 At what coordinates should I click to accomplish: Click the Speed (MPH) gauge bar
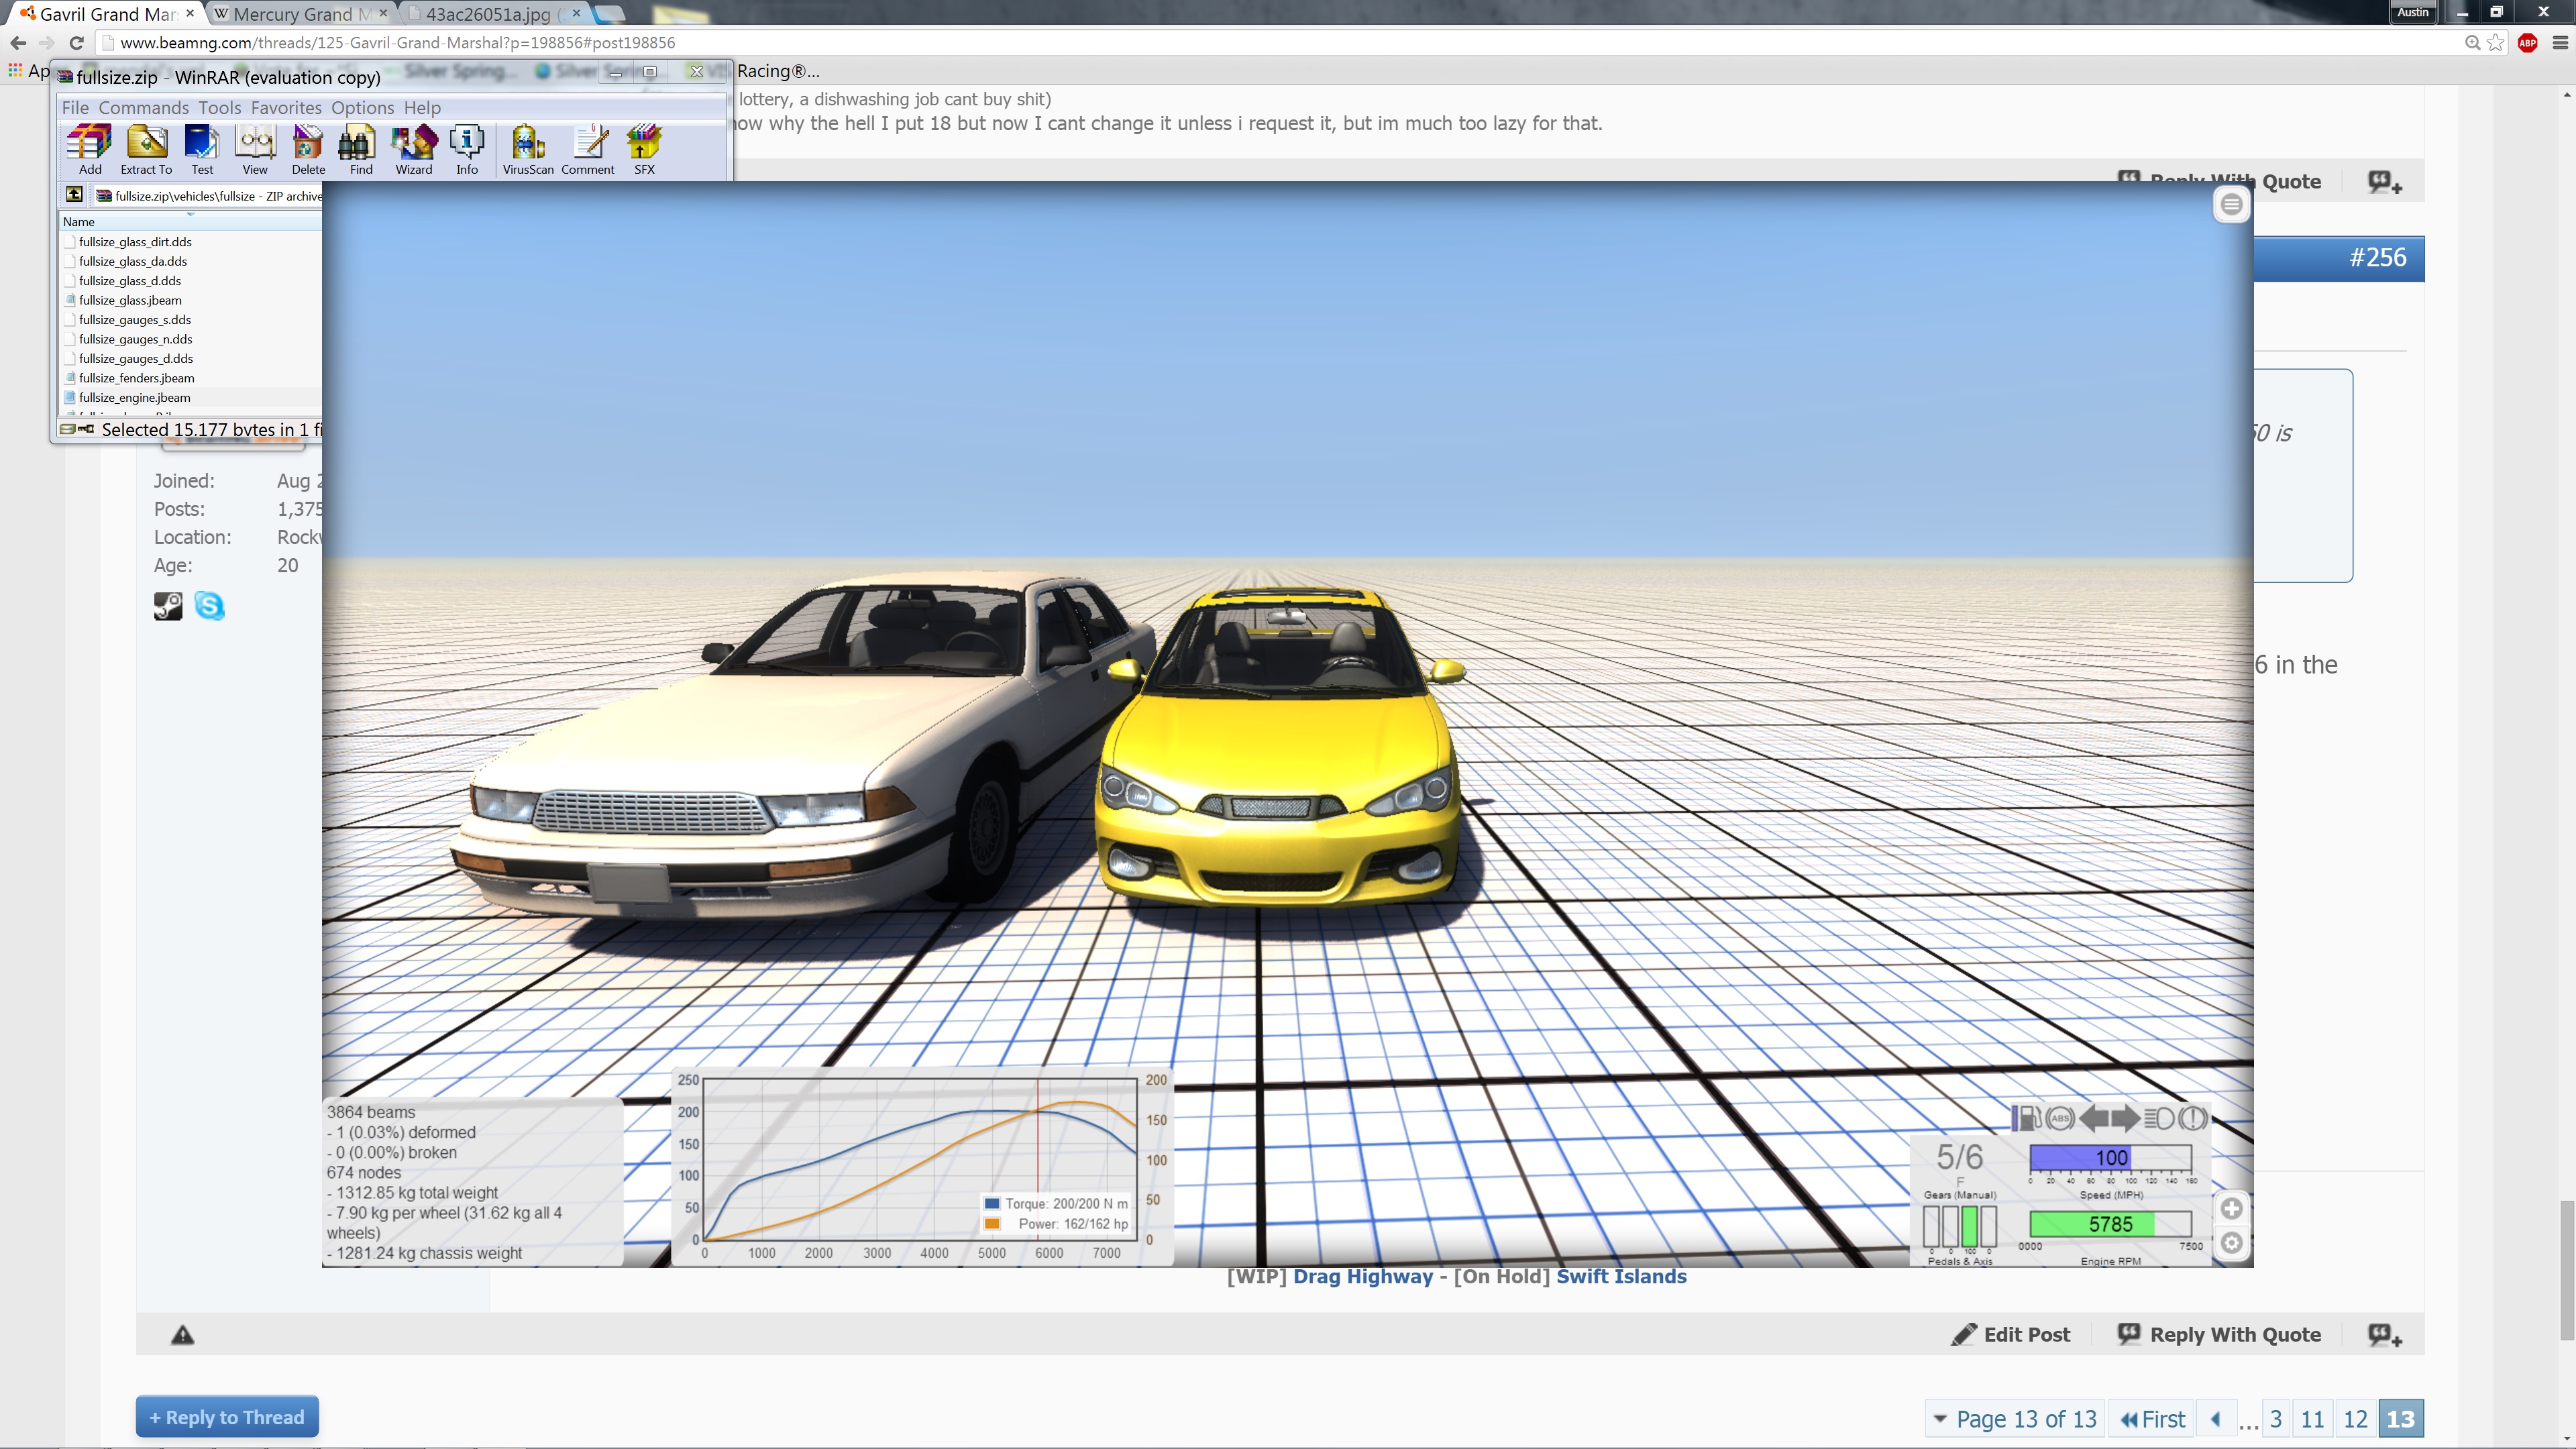(x=2111, y=1158)
